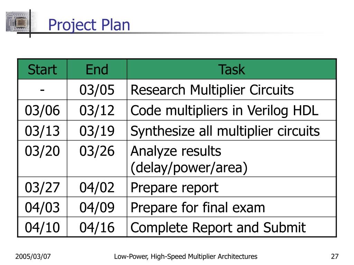This screenshot has width=354, height=265.
Task: Select the Prepare for final exam cell
Action: [x=232, y=207]
